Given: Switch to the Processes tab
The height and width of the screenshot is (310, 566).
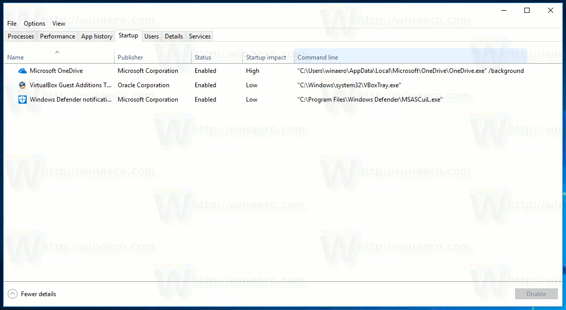Looking at the screenshot, I should (21, 36).
